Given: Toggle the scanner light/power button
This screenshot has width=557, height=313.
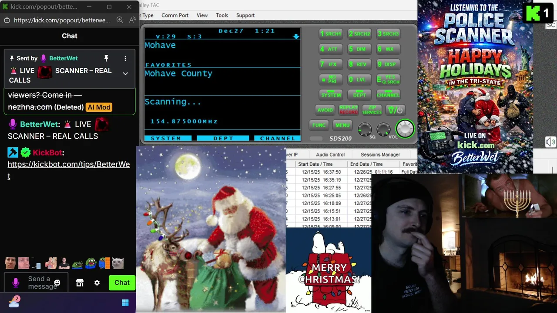Looking at the screenshot, I should pyautogui.click(x=395, y=110).
